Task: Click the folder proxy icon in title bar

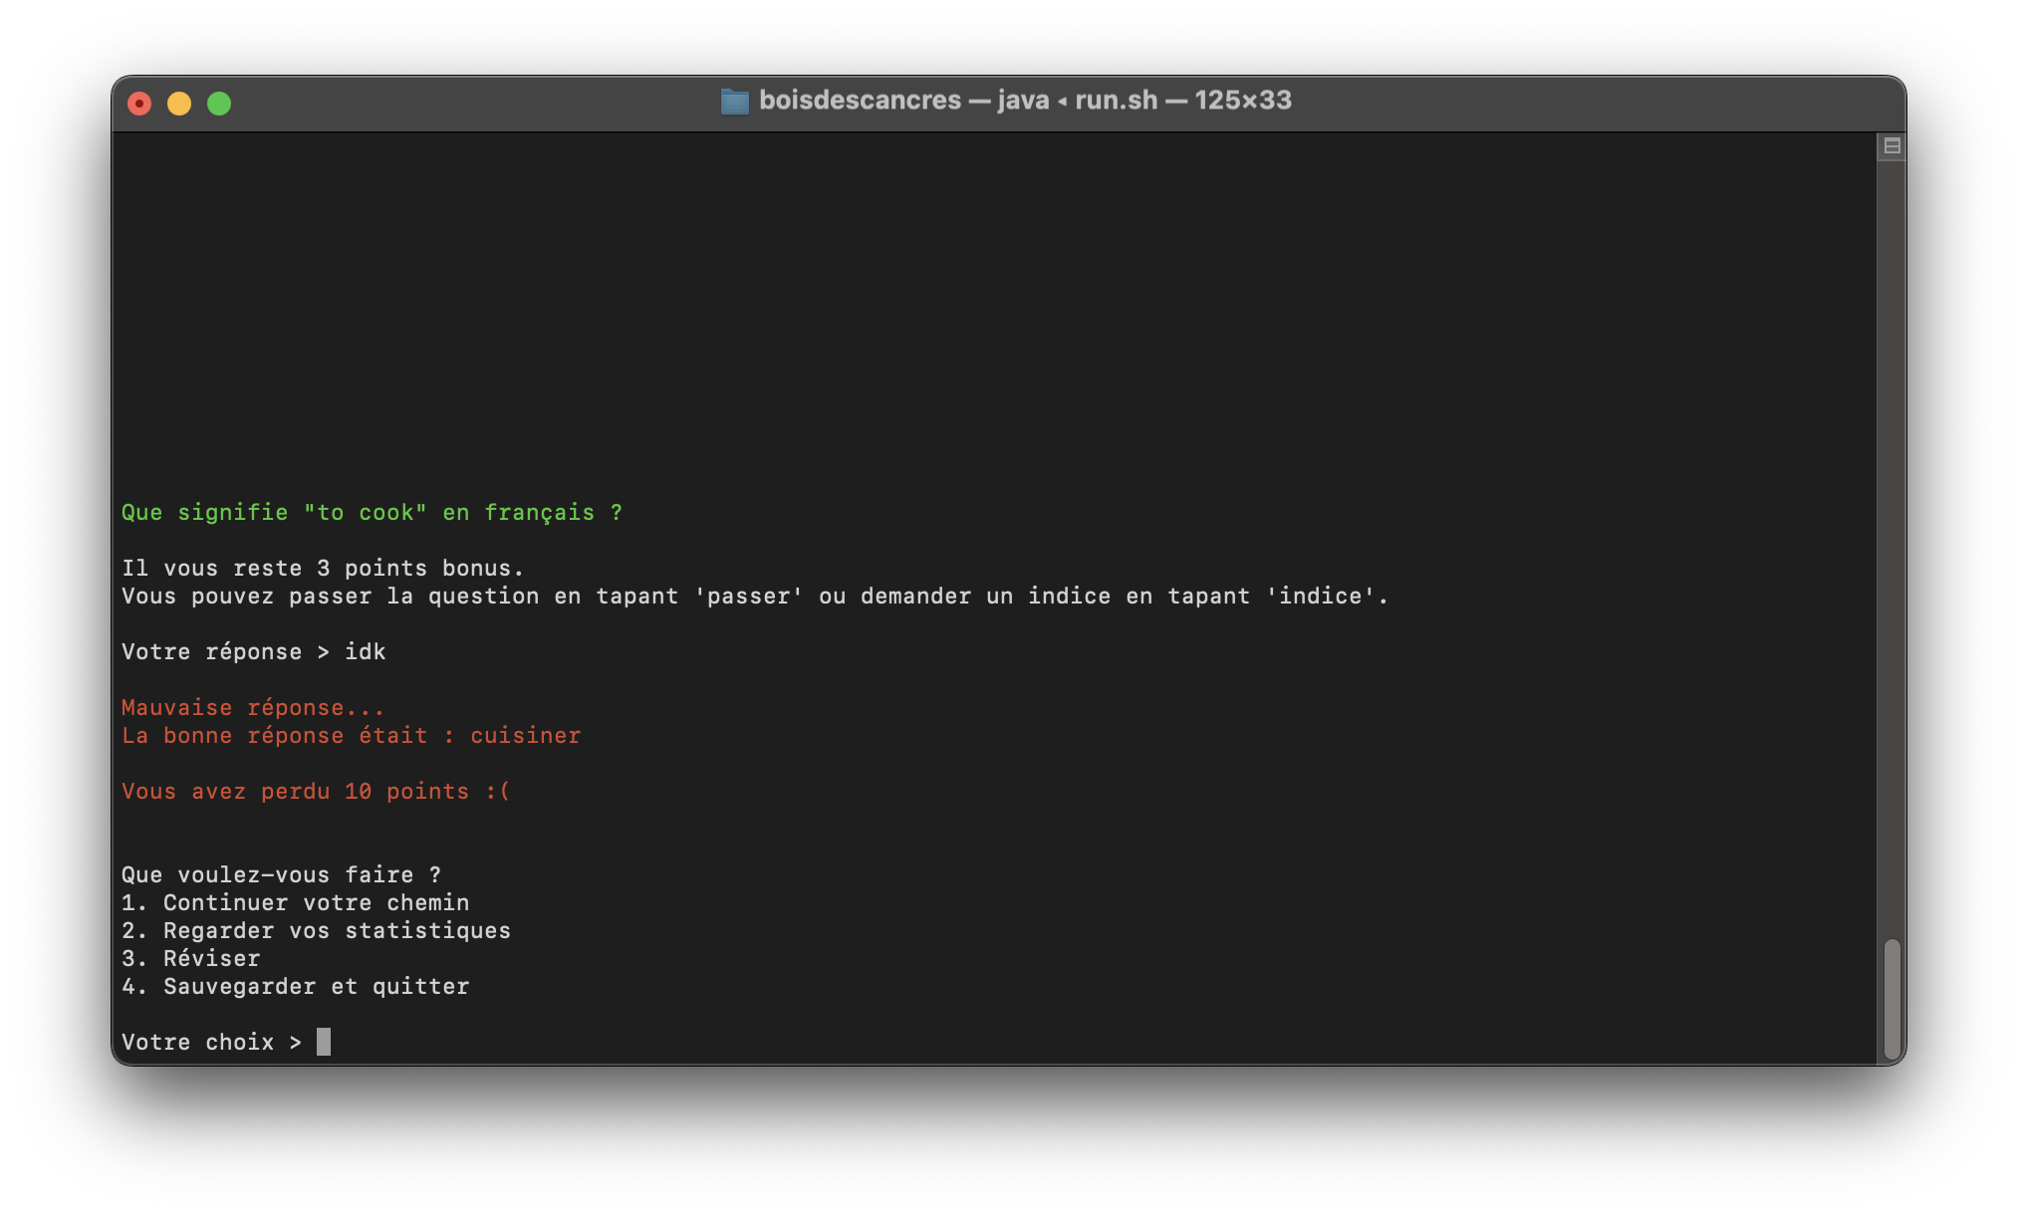Action: click(734, 102)
